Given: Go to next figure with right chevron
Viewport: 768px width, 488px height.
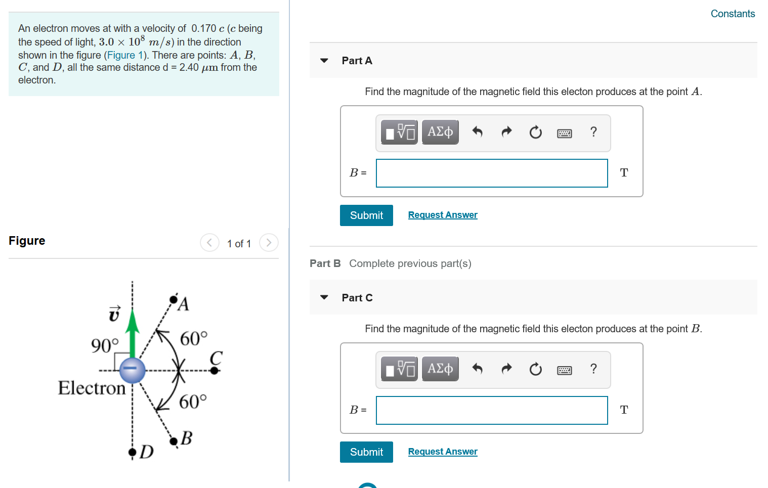Looking at the screenshot, I should pos(269,243).
